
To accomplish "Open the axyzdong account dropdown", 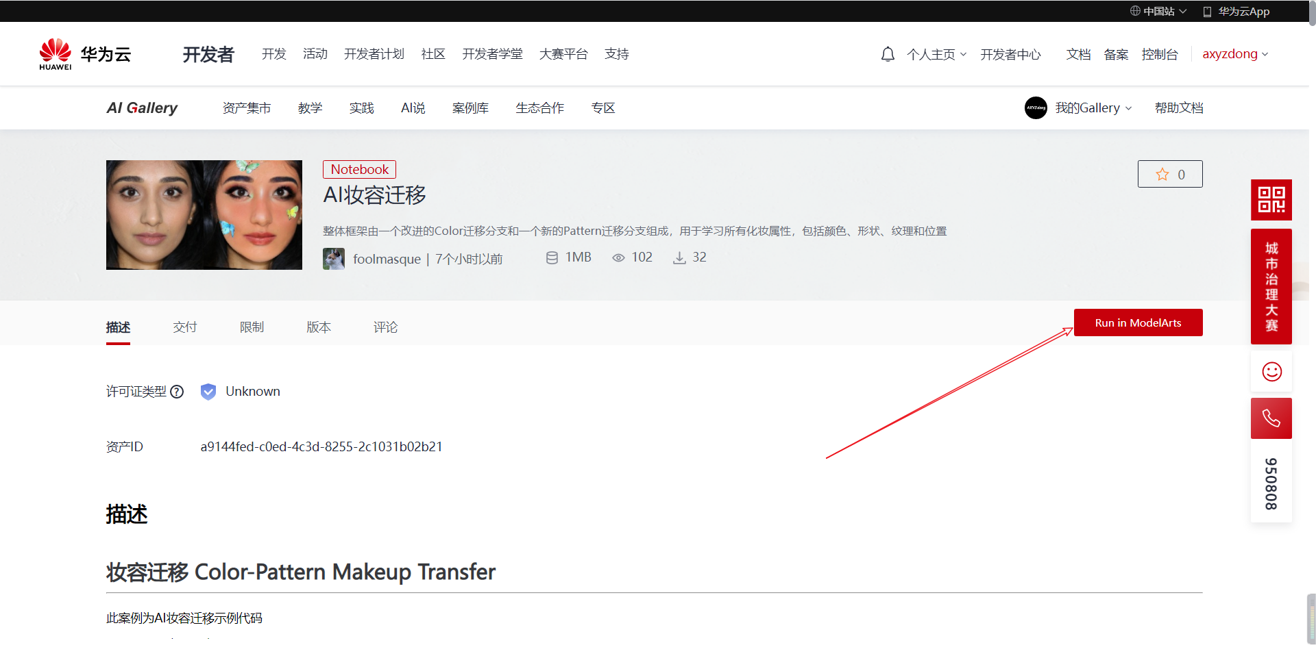I will tap(1235, 54).
